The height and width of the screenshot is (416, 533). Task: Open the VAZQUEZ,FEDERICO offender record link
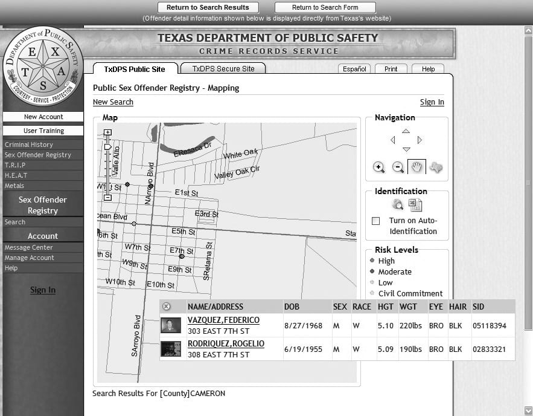tap(223, 320)
